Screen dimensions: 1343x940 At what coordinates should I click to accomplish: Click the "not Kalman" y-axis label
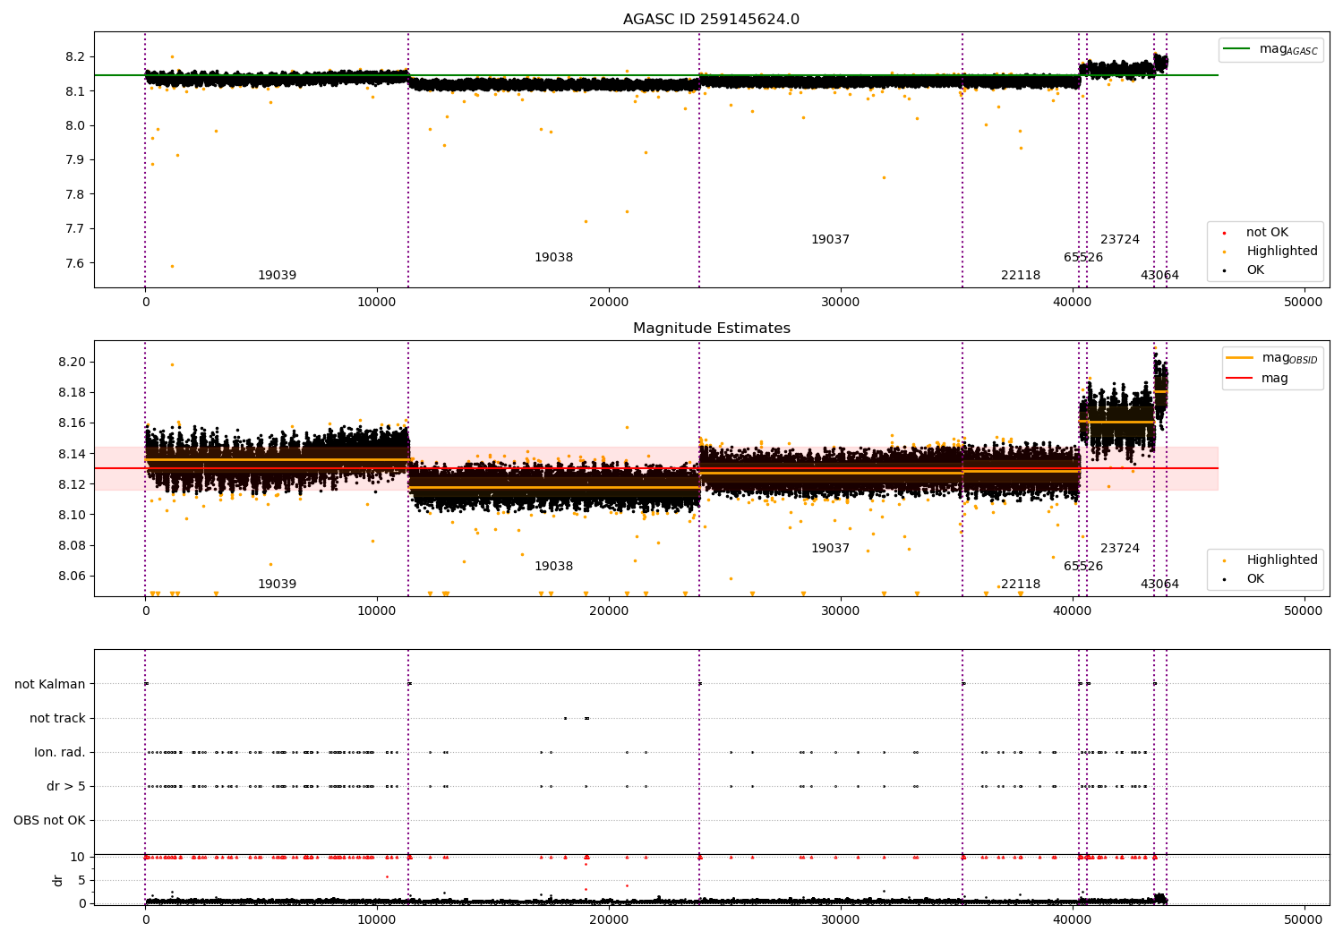[50, 684]
